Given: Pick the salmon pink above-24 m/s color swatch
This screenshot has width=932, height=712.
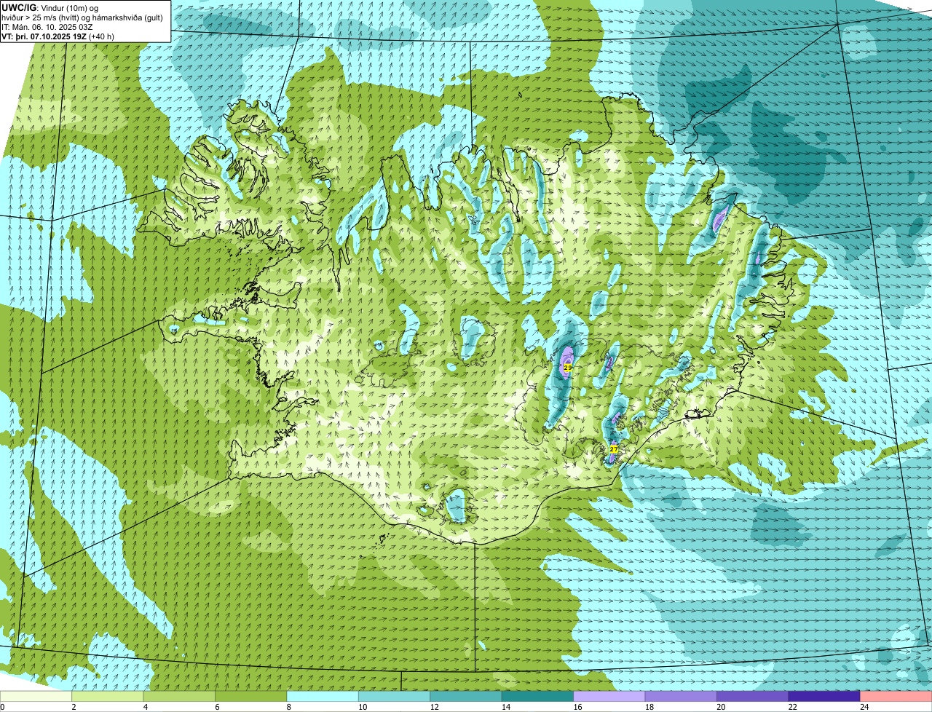Looking at the screenshot, I should pos(897,697).
